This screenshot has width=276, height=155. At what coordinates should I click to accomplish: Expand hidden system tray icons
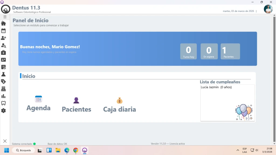point(238,150)
